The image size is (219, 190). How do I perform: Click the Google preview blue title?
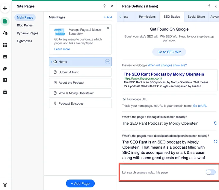[x=164, y=74]
